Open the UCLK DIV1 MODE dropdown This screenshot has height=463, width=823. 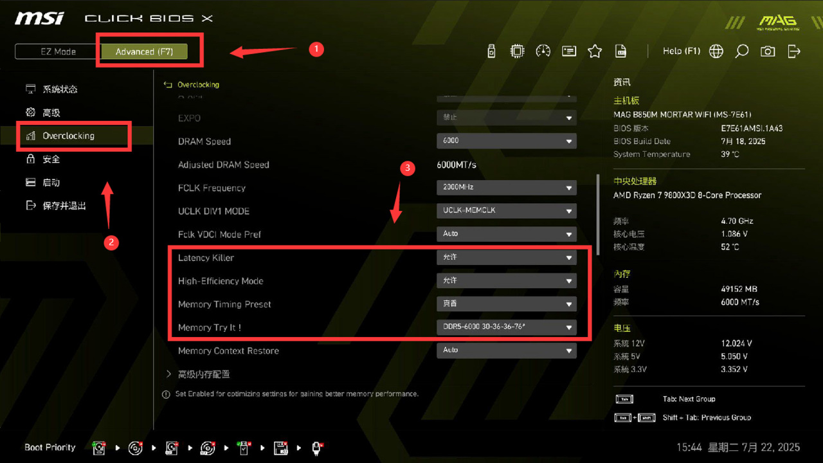(507, 211)
